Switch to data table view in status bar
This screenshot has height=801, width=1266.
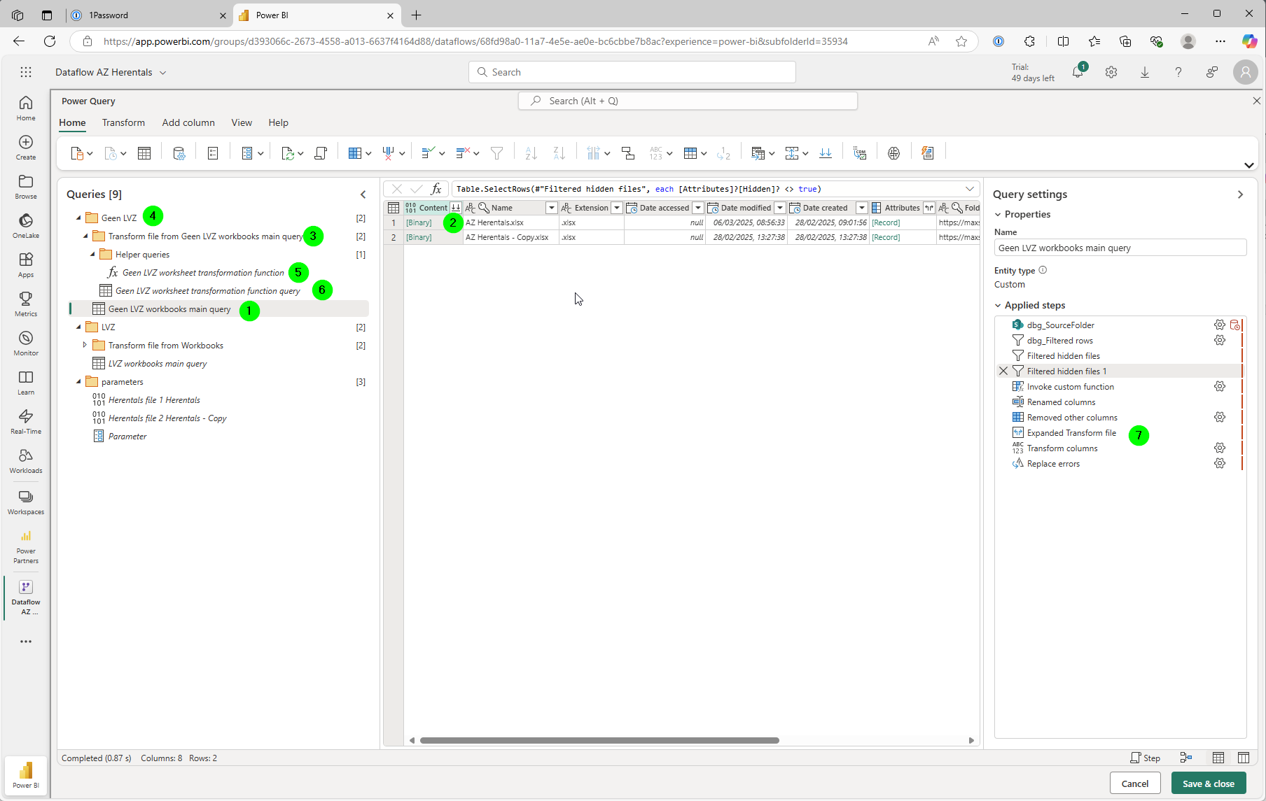click(1218, 758)
